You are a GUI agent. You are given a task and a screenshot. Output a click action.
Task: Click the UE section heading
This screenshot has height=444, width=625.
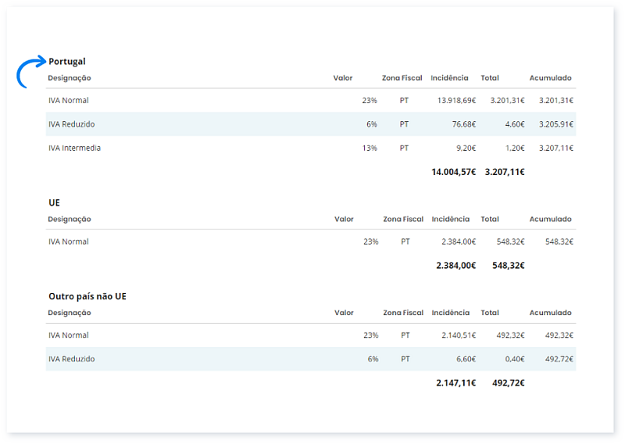(54, 202)
